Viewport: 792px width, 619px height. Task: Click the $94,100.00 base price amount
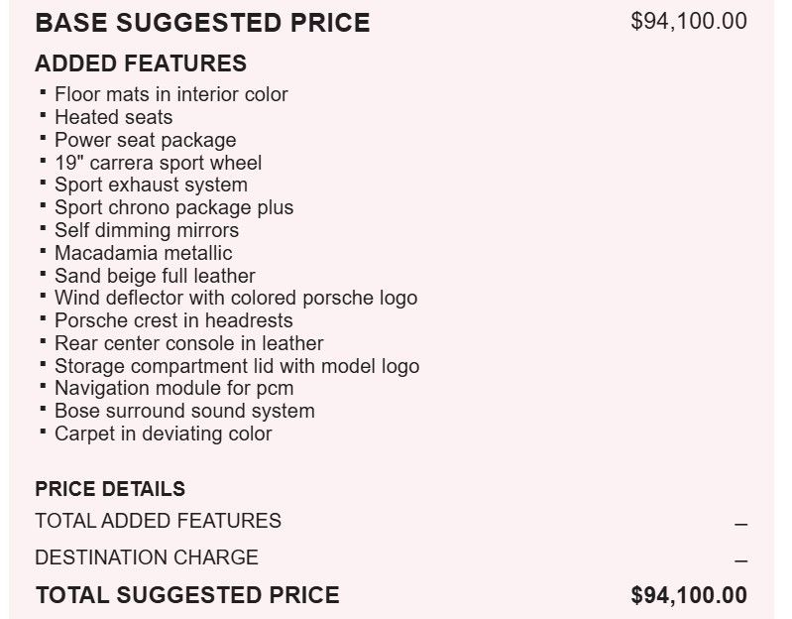coord(689,21)
